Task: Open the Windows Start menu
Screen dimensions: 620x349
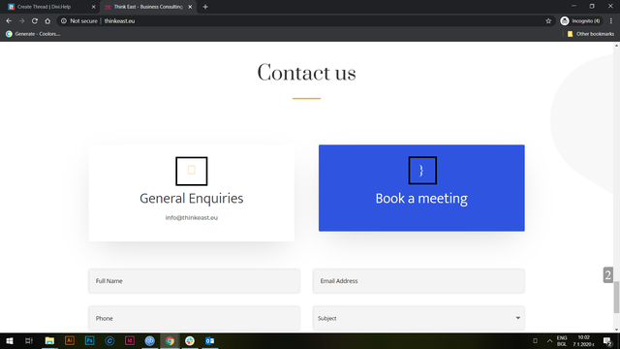Action: coord(9,340)
